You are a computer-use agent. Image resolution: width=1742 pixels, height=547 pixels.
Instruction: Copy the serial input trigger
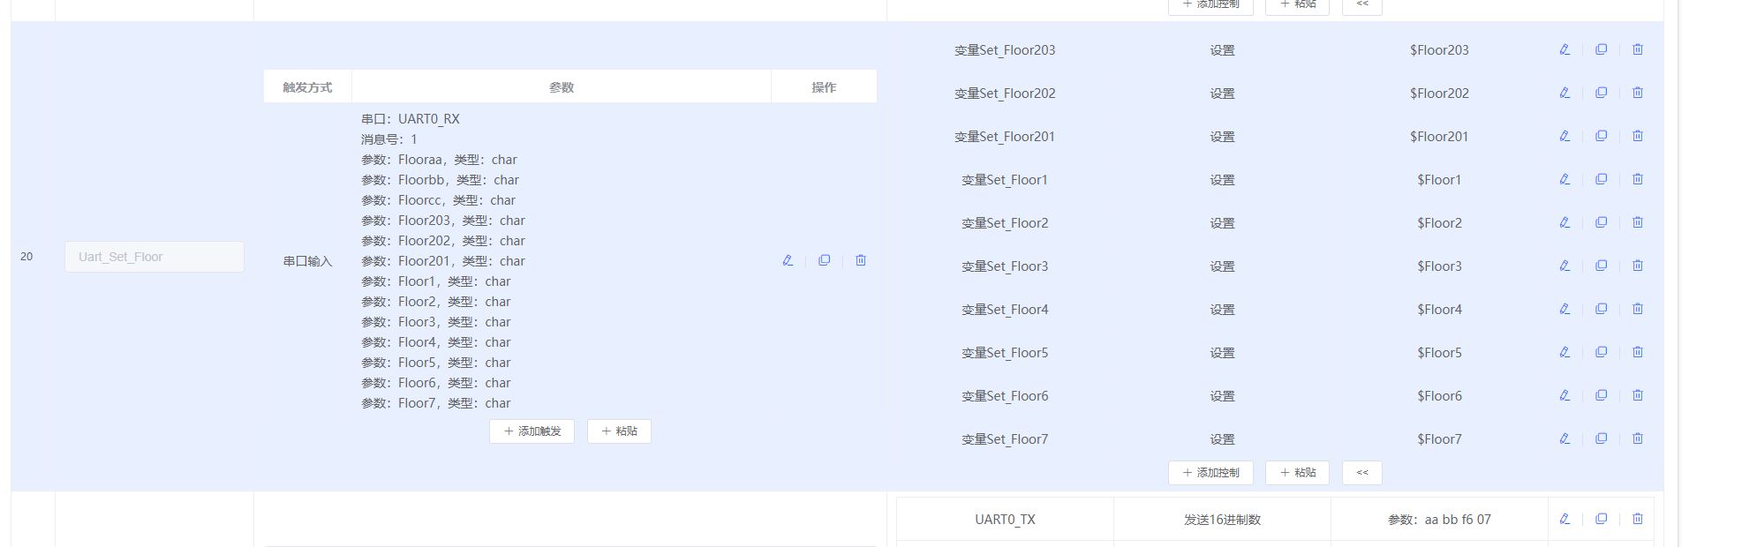(x=824, y=260)
